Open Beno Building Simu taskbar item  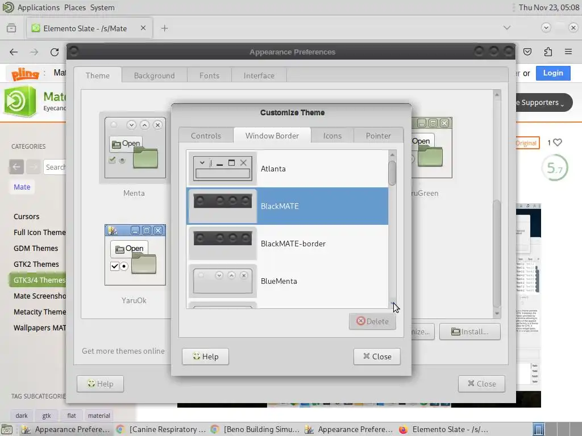pyautogui.click(x=255, y=429)
